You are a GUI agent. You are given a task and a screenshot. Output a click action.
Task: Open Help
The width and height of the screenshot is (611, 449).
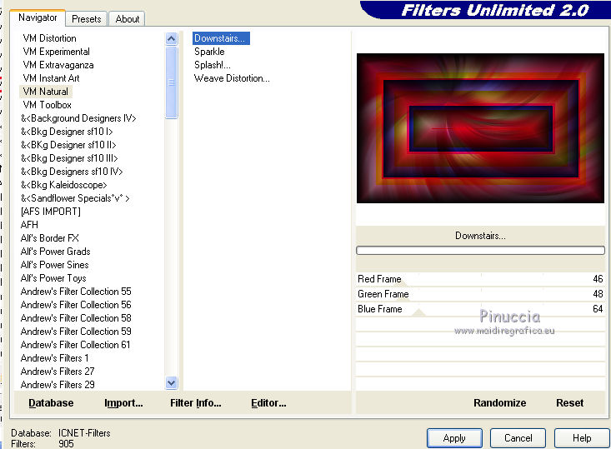coord(582,438)
